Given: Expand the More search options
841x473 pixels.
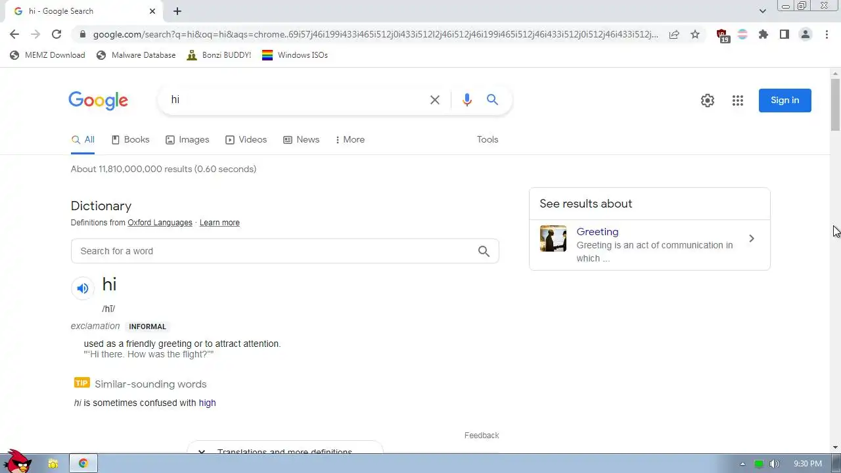Looking at the screenshot, I should pos(350,140).
